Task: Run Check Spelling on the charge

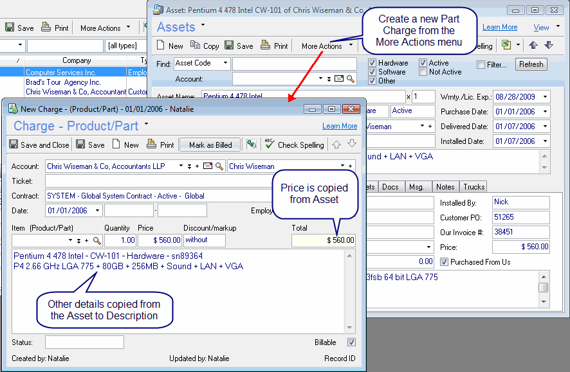Action: coord(294,145)
